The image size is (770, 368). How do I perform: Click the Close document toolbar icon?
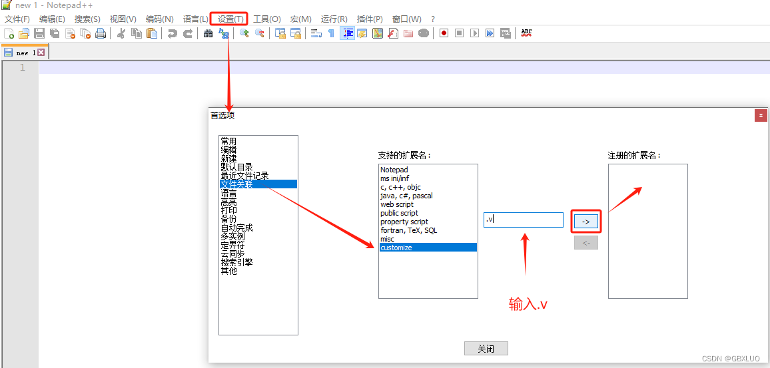(x=70, y=33)
